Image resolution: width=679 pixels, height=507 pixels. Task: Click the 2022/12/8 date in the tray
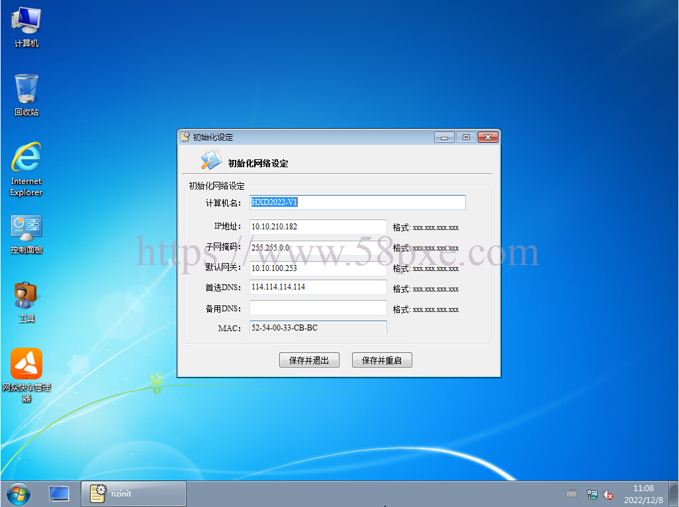(643, 500)
